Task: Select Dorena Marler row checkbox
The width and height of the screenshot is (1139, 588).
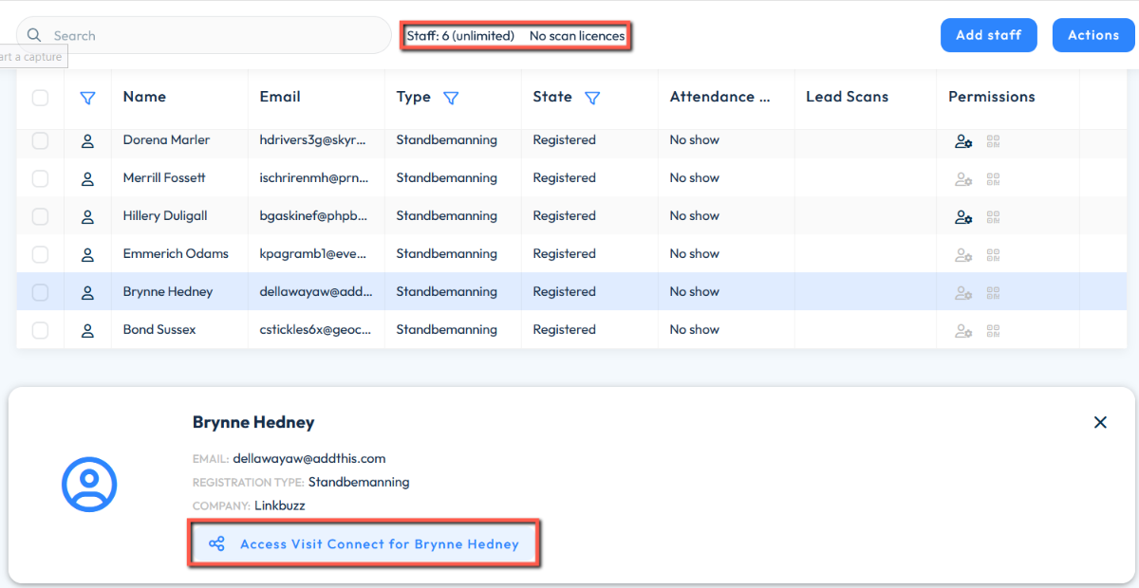Action: click(40, 140)
